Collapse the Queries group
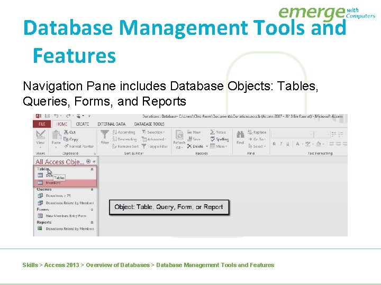Screen dimensions: 381x285 (x=92, y=189)
